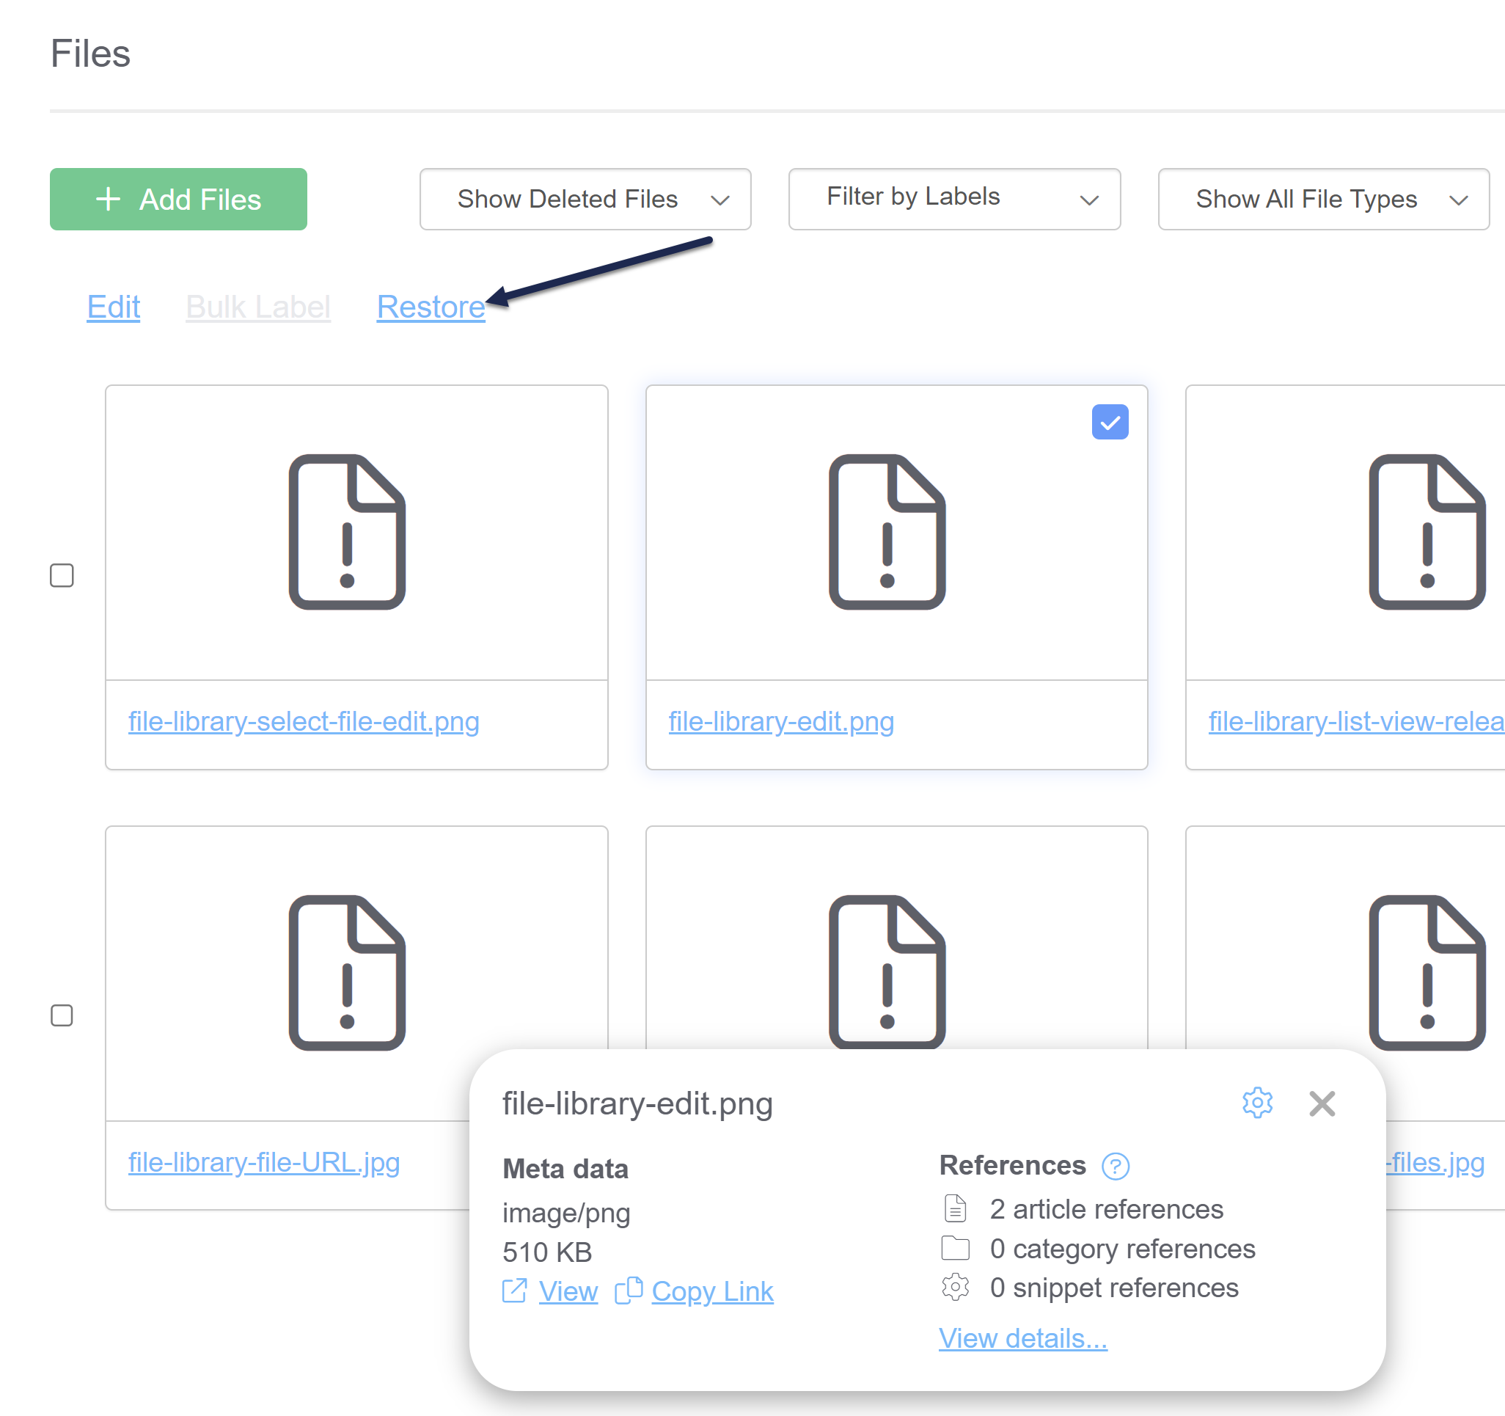Expand the Filter by Labels dropdown
1505x1416 pixels.
coord(954,199)
